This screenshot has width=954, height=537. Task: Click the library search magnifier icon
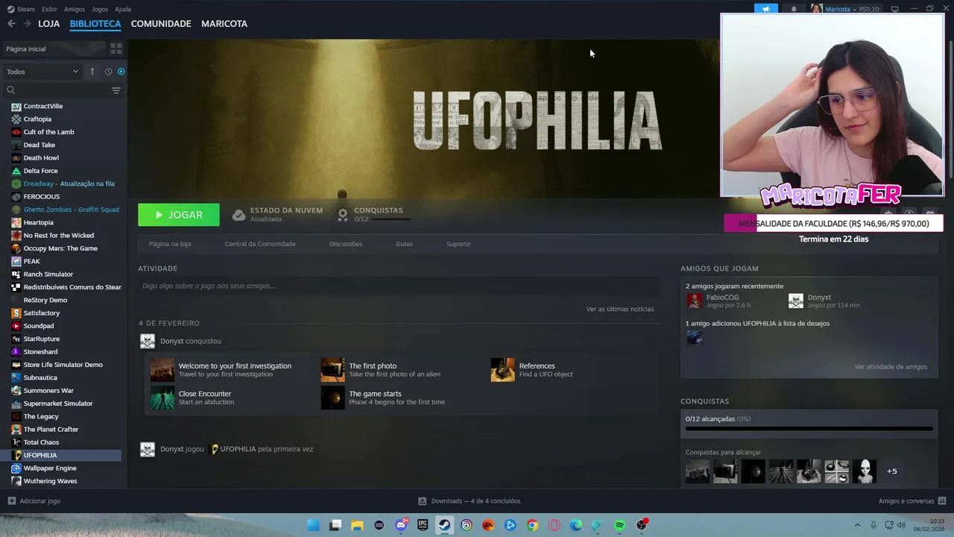(x=10, y=90)
